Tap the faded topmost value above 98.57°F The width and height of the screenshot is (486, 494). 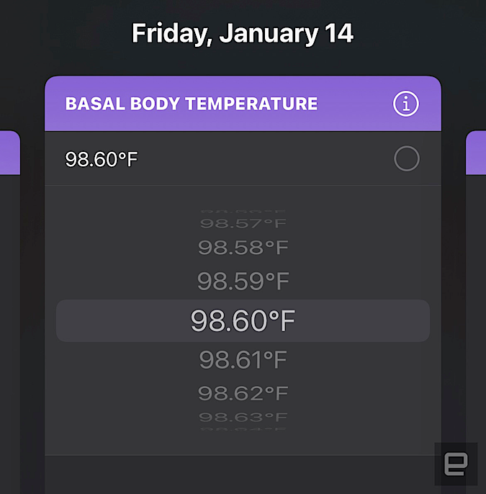pyautogui.click(x=243, y=213)
